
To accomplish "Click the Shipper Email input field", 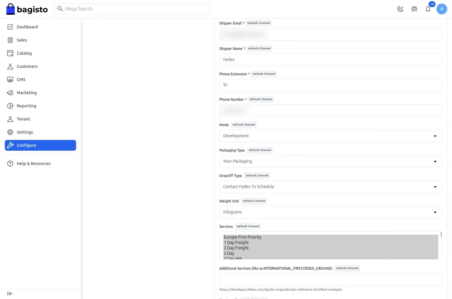I will point(330,34).
